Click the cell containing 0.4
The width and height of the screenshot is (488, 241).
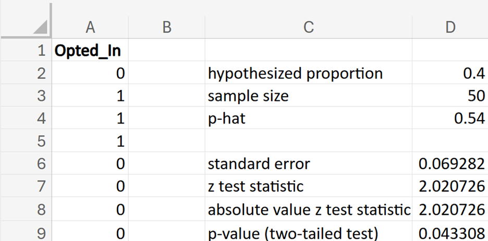(450, 73)
